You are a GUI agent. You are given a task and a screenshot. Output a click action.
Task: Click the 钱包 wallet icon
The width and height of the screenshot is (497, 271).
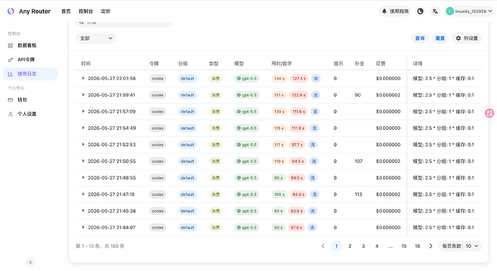(x=11, y=99)
